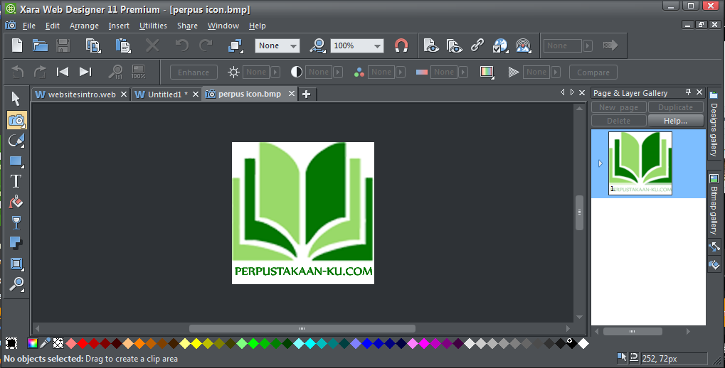Click the Enhance button

[194, 72]
